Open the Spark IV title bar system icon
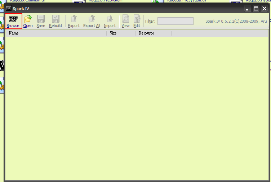Viewport: 271px width, 182px height. click(9, 8)
